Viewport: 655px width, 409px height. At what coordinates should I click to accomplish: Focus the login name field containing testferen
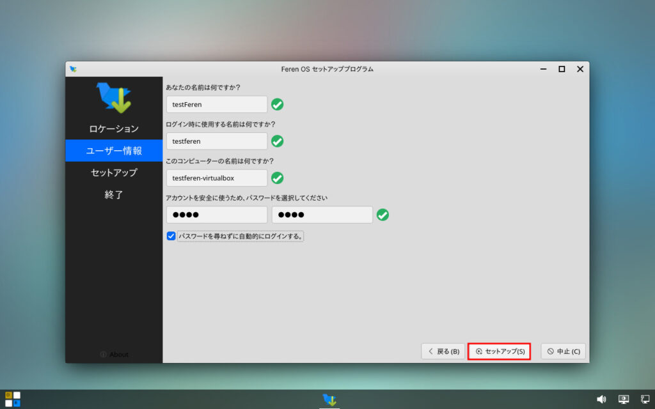click(x=217, y=141)
